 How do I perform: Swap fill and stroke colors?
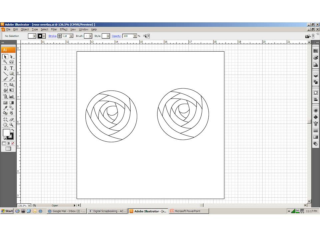tap(13, 130)
